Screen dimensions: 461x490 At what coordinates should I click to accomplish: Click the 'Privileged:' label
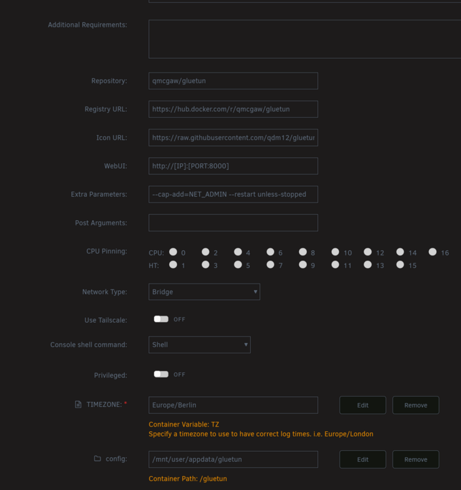click(110, 375)
